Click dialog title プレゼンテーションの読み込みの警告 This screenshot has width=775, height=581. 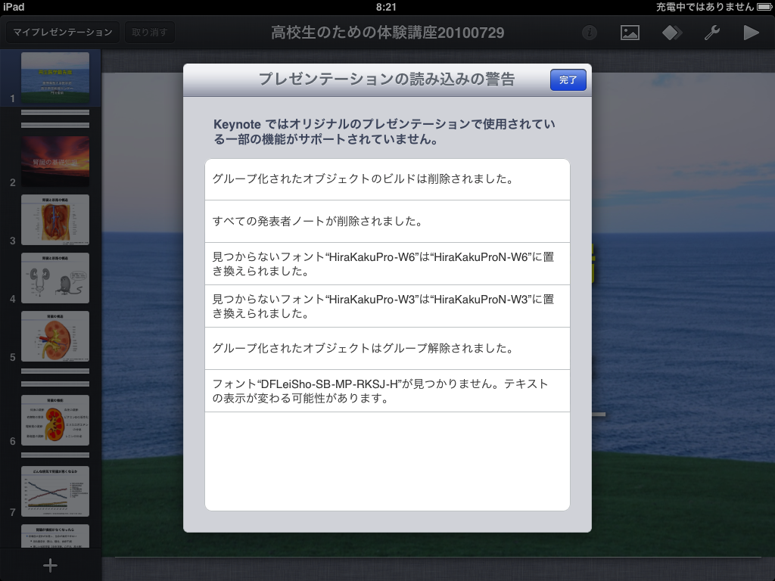click(387, 79)
